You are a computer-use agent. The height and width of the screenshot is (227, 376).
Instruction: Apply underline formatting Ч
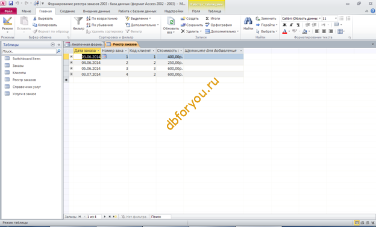[298, 25]
